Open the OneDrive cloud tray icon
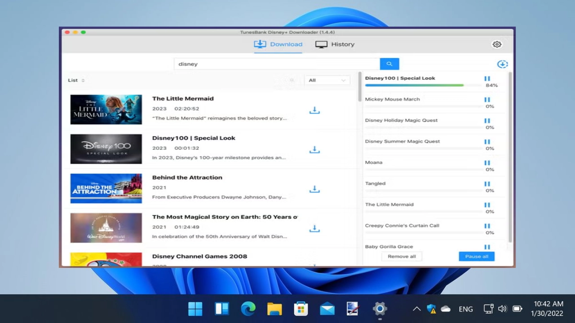 point(446,309)
